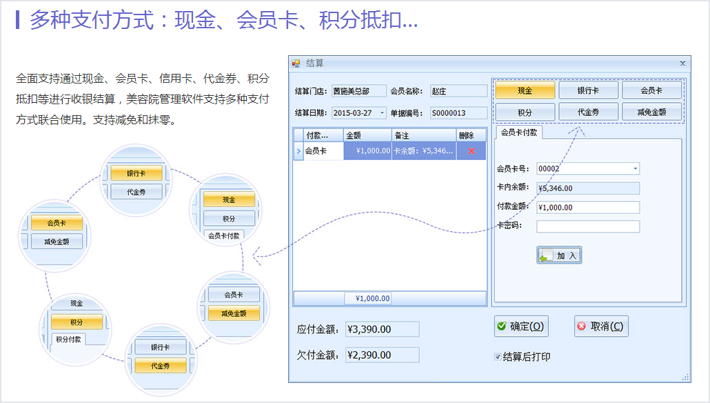Select 现金 payment method
710x403 pixels.
point(525,90)
